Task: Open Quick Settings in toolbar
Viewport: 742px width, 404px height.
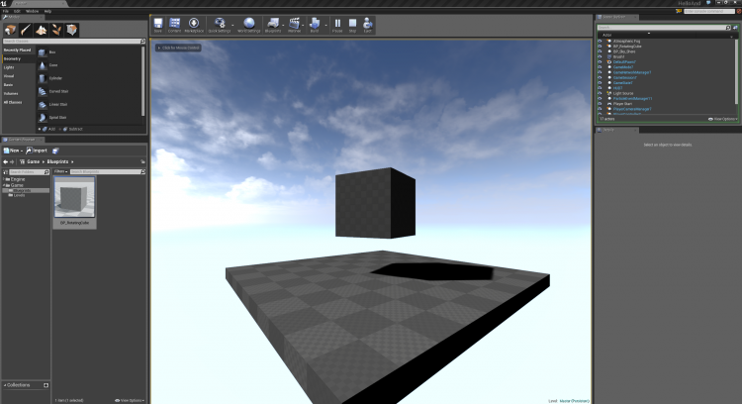Action: point(219,25)
